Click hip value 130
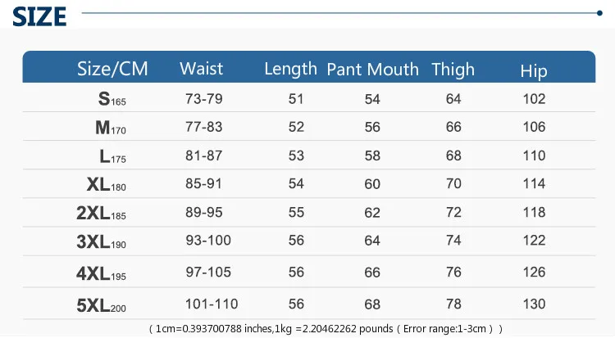615x338 pixels. 534,304
